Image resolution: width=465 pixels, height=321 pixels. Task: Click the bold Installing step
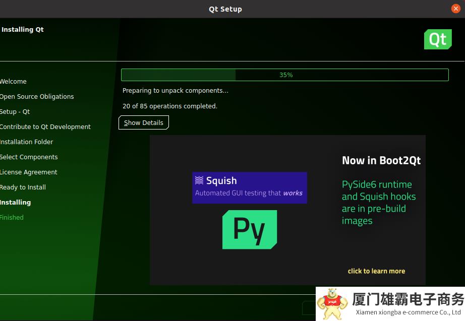[15, 203]
